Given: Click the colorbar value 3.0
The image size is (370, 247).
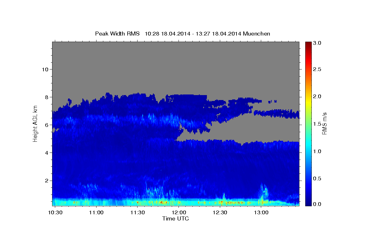Looking at the screenshot, I should tap(317, 43).
